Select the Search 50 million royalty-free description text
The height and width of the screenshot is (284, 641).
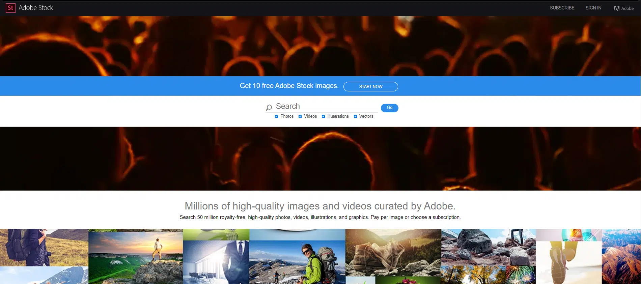pyautogui.click(x=320, y=217)
